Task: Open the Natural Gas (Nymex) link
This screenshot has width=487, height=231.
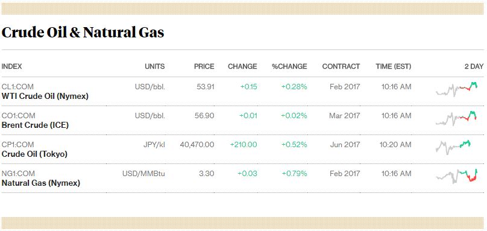Action: click(41, 183)
